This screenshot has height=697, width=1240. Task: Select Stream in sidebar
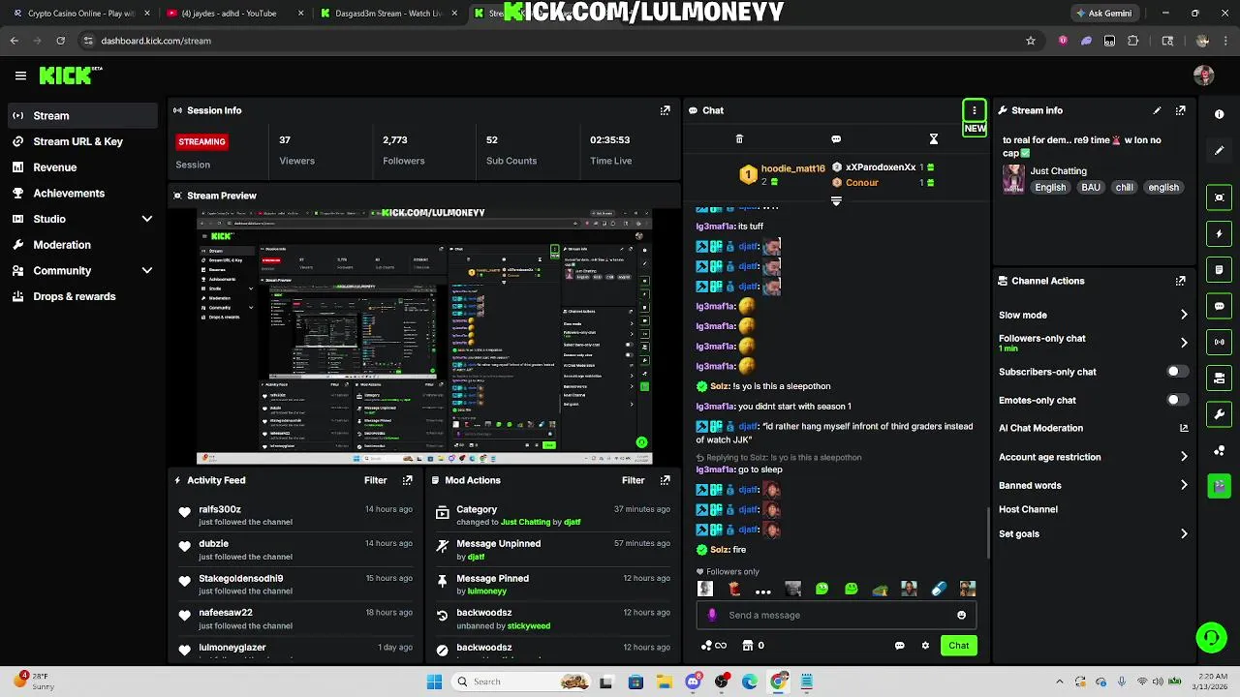[x=83, y=115]
